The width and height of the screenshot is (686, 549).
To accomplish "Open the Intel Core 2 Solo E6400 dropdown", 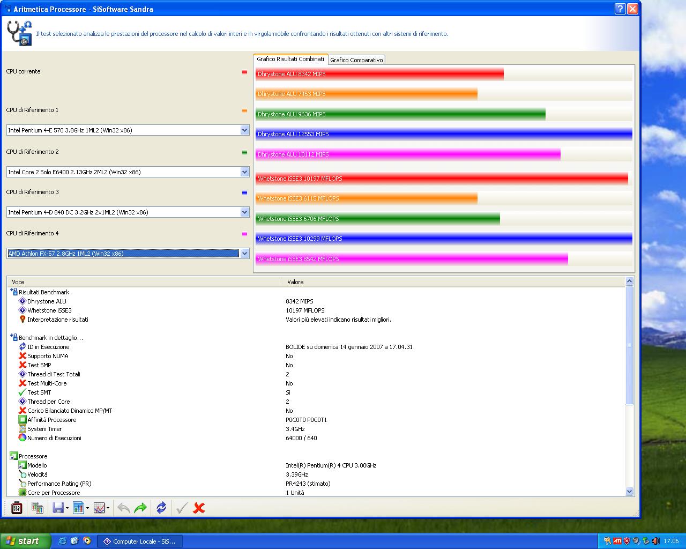I will pos(245,172).
